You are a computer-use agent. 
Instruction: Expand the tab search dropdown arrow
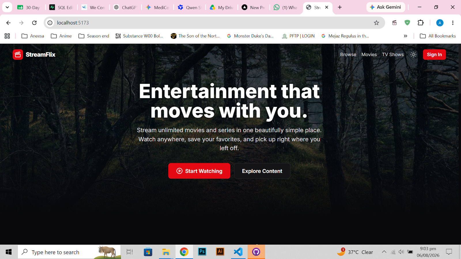click(7, 7)
